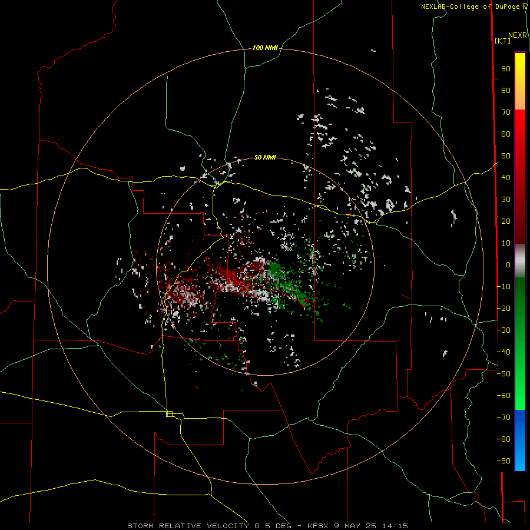The width and height of the screenshot is (530, 530).
Task: Click the -70 value on the velocity scale
Action: point(503,418)
